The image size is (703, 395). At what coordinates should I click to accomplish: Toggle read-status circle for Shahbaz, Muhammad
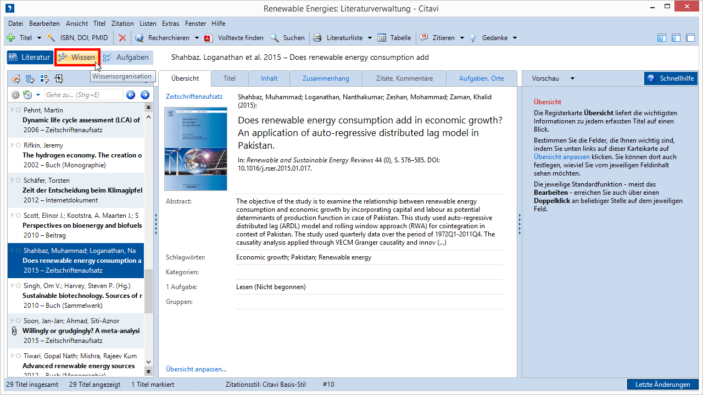[19, 251]
